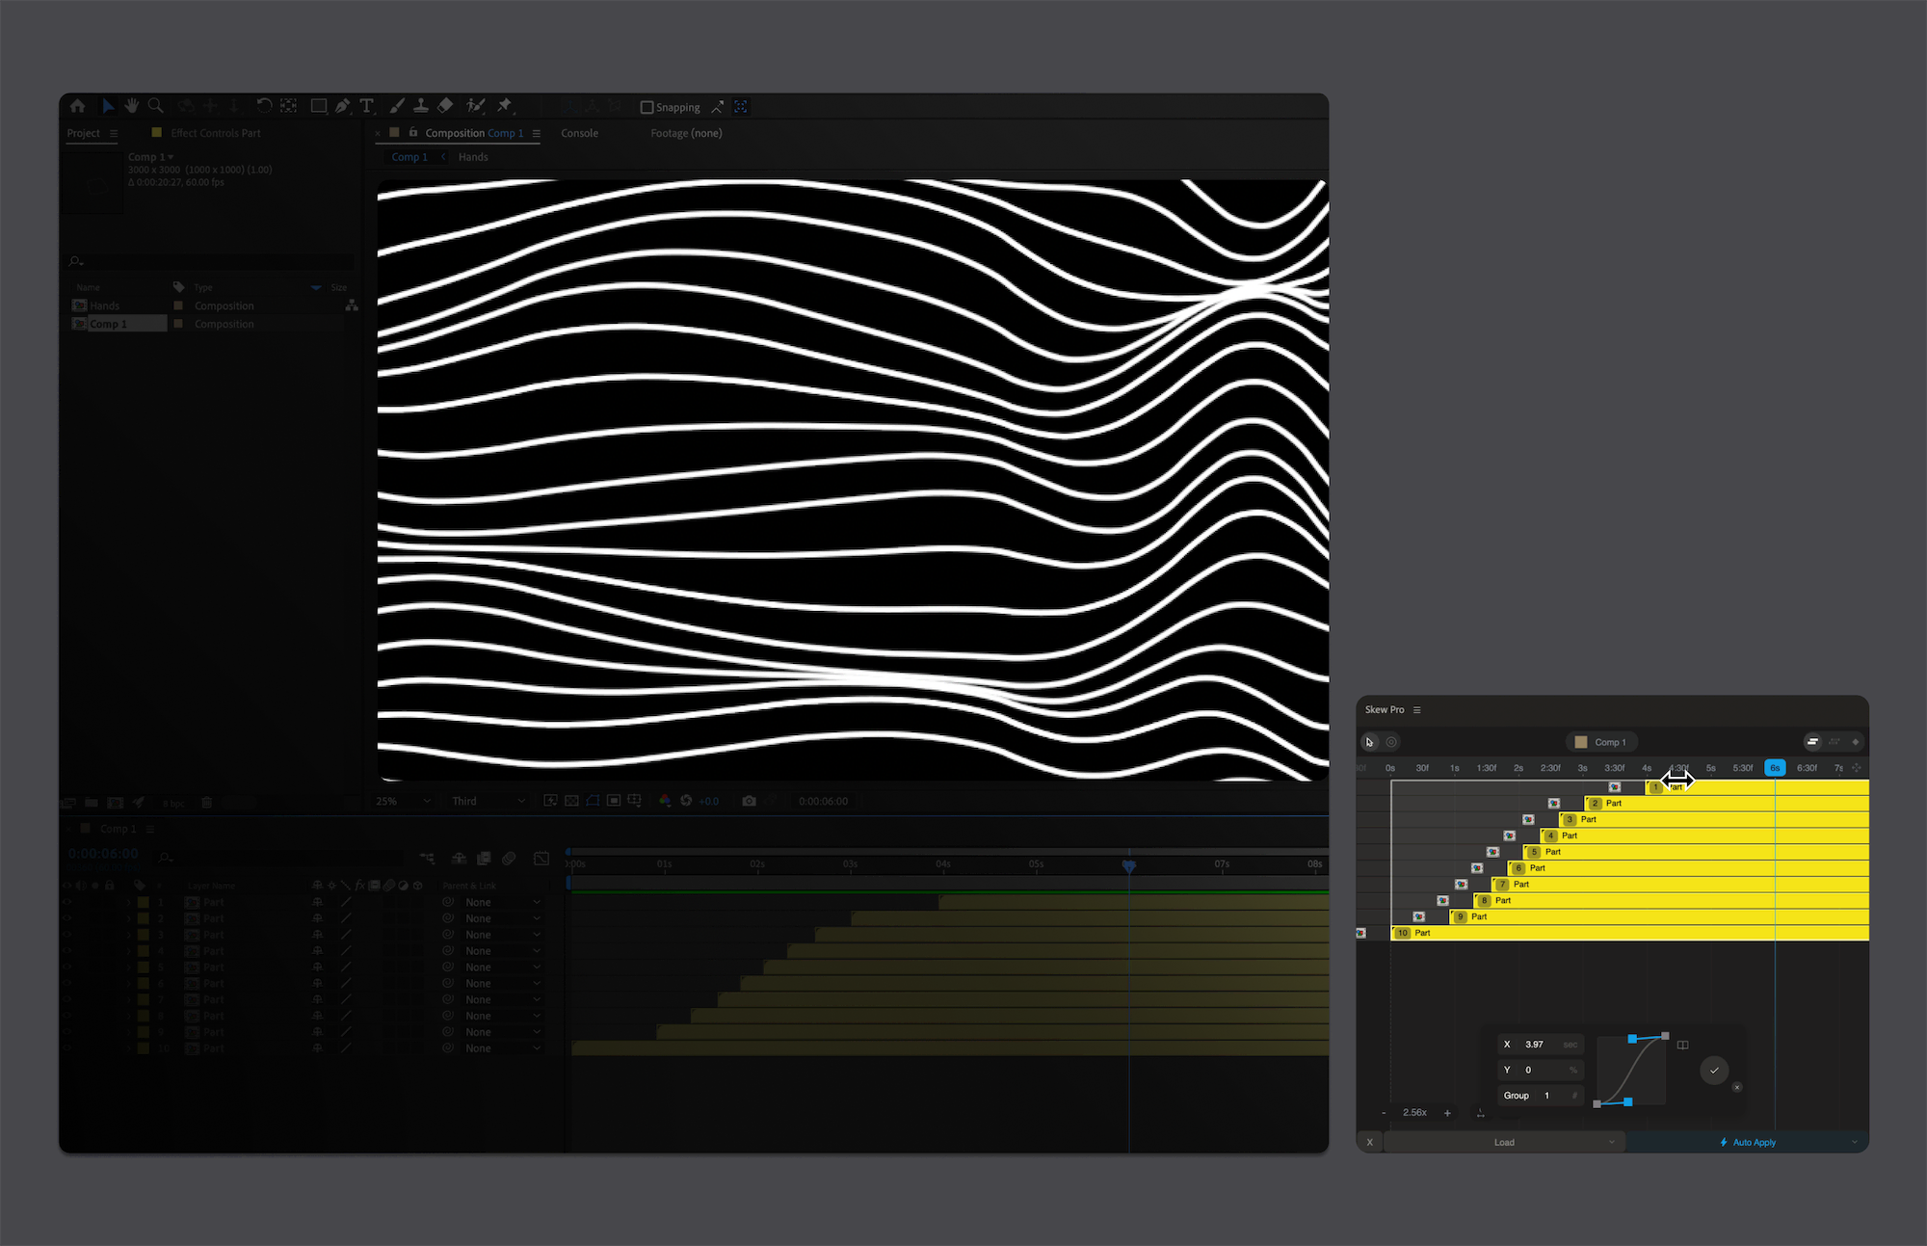Hide layer 1 Part with its eye toggle
Viewport: 1927px width, 1246px height.
(x=66, y=902)
